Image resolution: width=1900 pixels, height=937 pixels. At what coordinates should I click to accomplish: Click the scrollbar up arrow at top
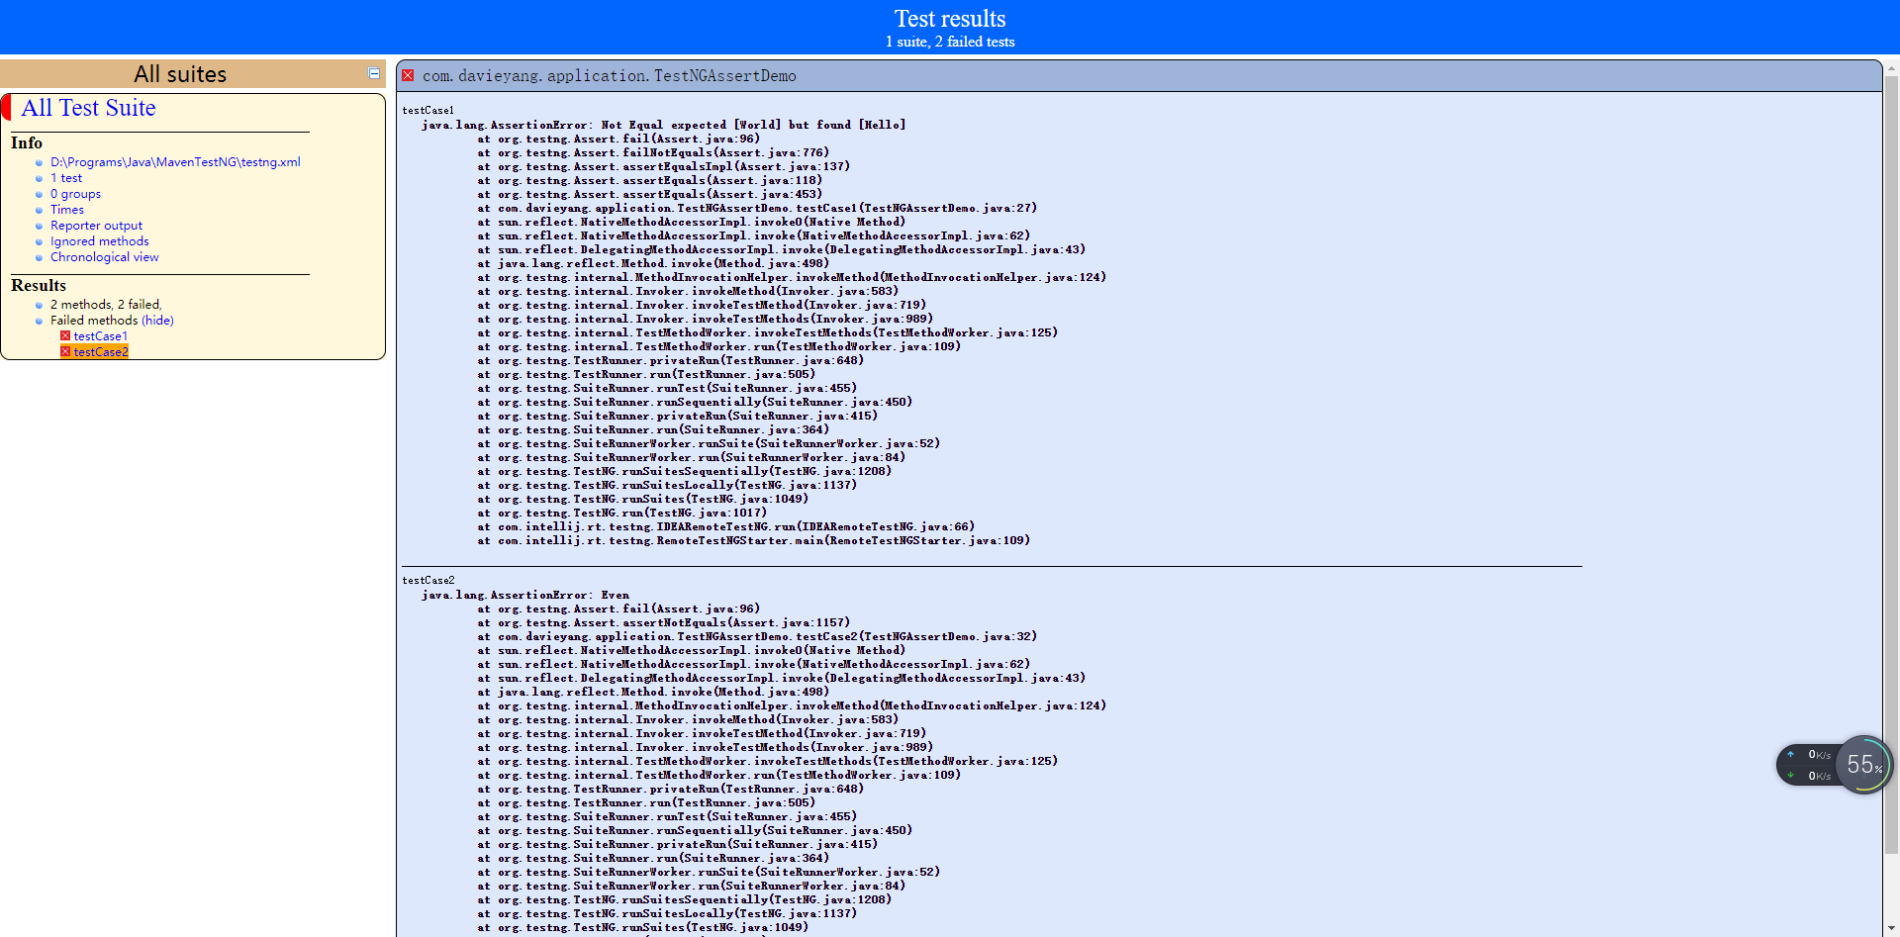point(1892,68)
